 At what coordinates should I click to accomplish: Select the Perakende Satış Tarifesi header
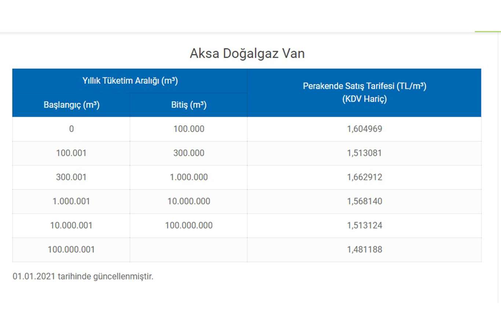pos(364,92)
